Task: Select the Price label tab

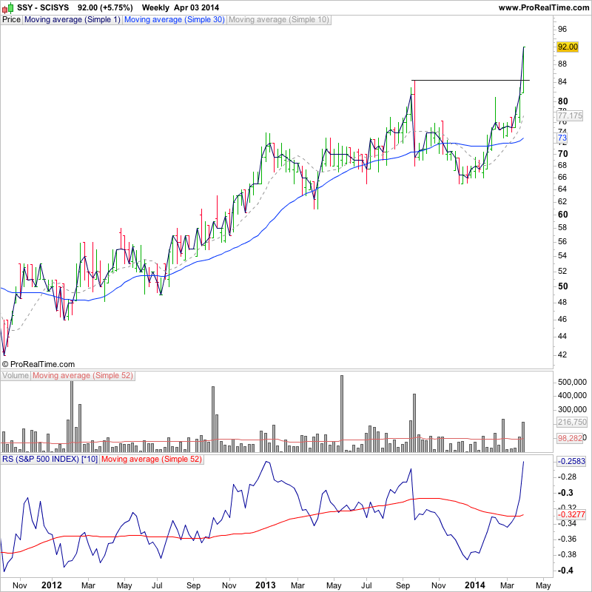Action: click(x=11, y=20)
